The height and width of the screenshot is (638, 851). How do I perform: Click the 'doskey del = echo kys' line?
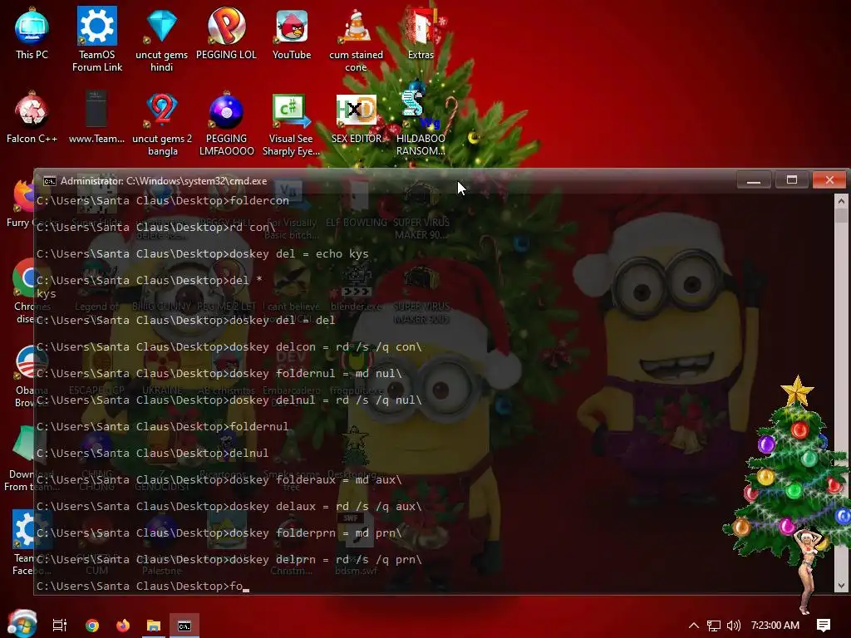click(203, 254)
